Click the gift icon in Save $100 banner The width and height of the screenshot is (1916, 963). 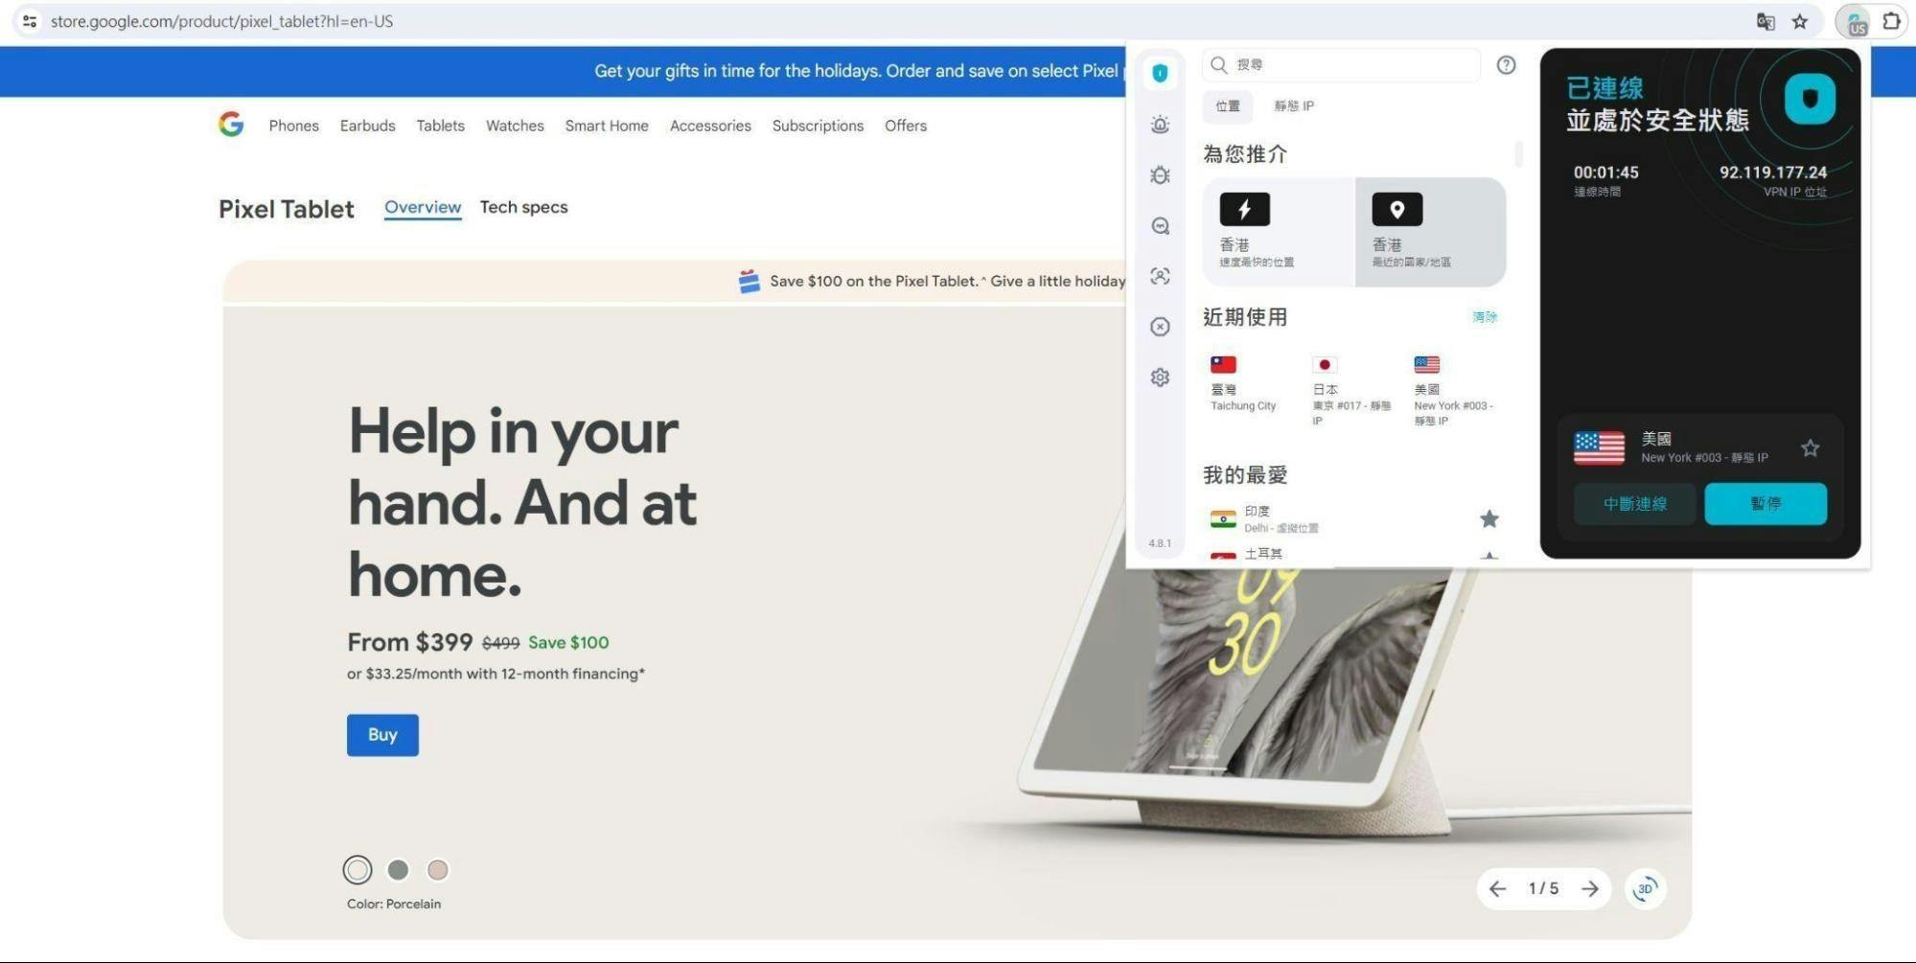pyautogui.click(x=750, y=281)
